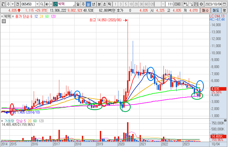Image resolution: width=228 pixels, height=147 pixels.
Task: Expand the stock code history dropdown
Action: [x=37, y=4]
